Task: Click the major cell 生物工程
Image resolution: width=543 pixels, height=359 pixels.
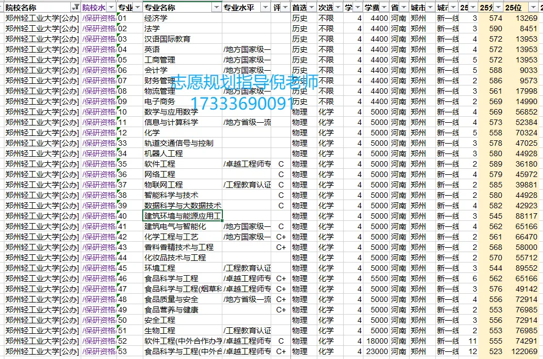Action: 182,330
